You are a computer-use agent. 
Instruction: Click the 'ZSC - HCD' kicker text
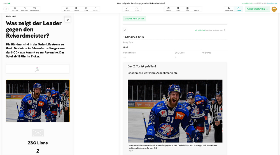pos(11,16)
